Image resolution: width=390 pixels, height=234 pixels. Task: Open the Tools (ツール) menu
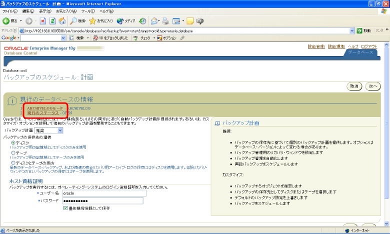[x=88, y=11]
